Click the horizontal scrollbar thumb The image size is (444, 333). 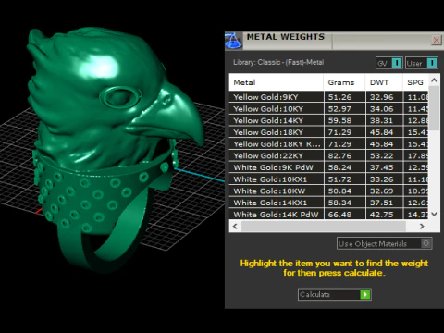coord(324,226)
